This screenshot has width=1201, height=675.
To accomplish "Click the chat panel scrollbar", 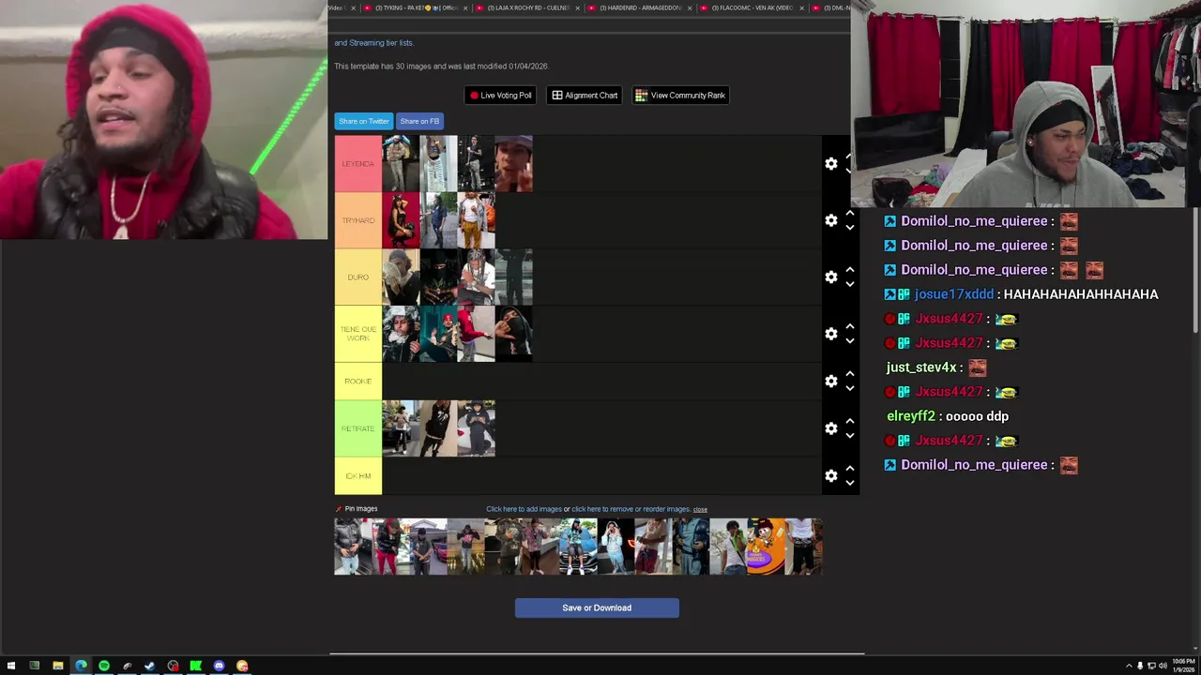I will coord(1195,272).
